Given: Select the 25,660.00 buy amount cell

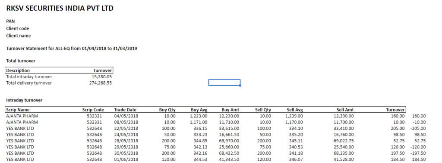Looking at the screenshot, I should tap(229, 147).
